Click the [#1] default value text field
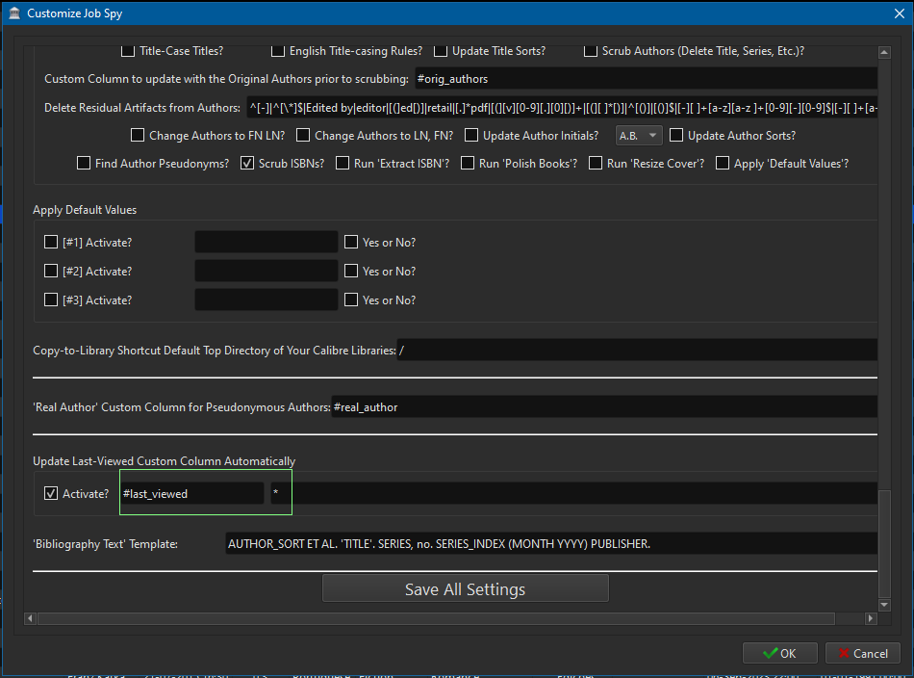This screenshot has height=678, width=914. click(267, 242)
